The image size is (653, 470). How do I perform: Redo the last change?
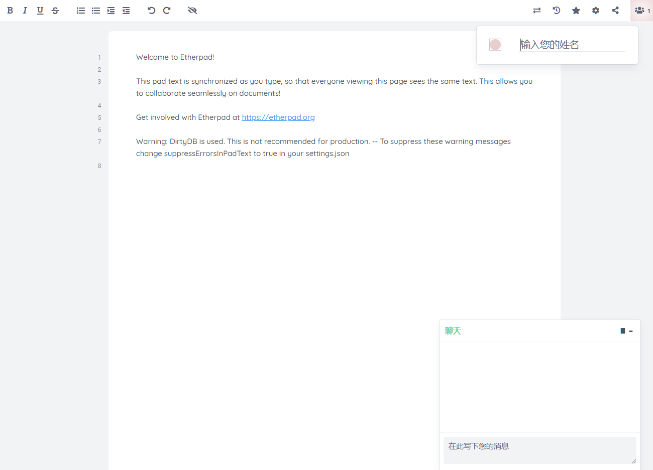point(167,11)
